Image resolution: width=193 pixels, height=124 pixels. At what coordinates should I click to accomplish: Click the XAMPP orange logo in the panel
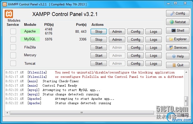tap(9, 14)
